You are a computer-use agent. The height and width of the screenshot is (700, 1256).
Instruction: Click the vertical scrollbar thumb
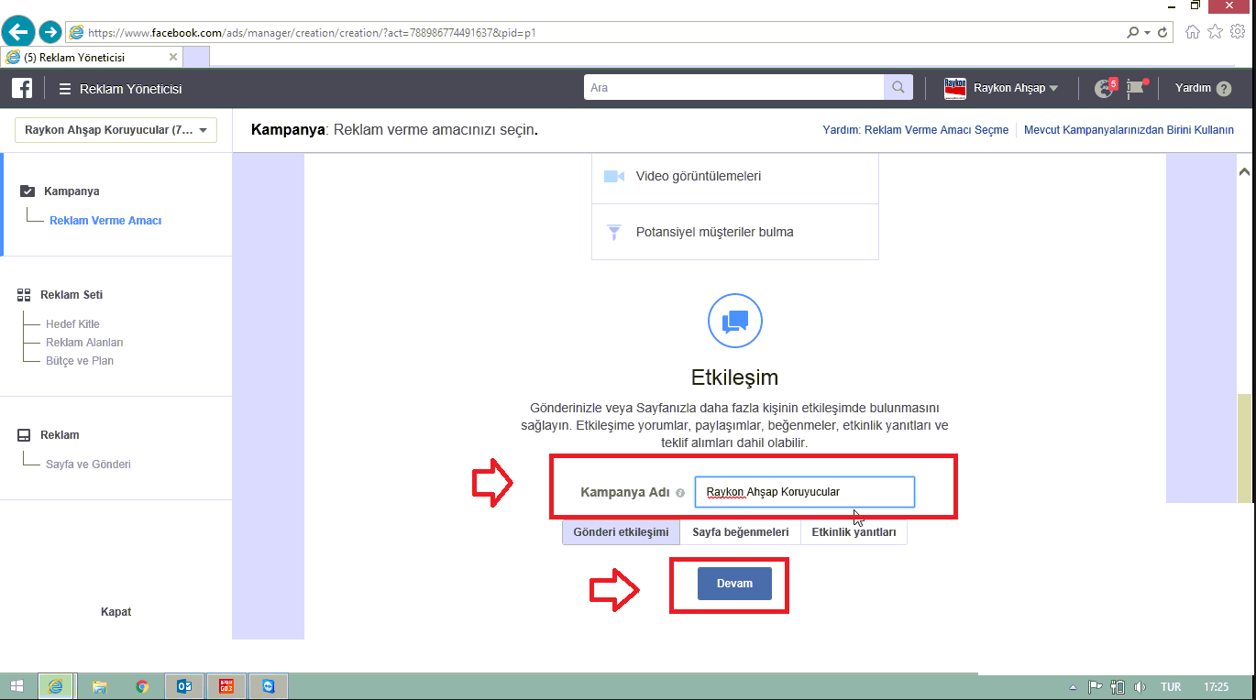click(x=1244, y=449)
